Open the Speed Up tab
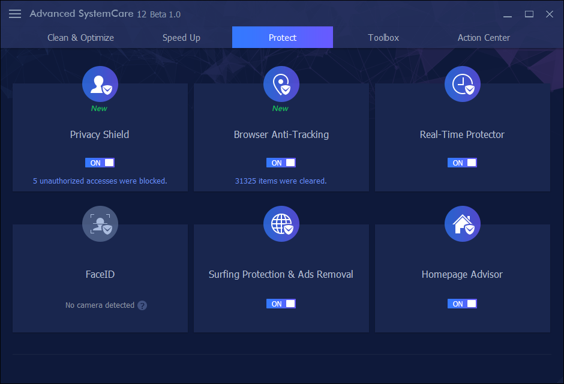Screen dimensions: 564x384 (x=181, y=38)
